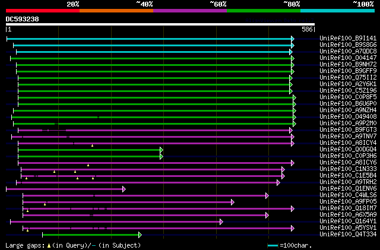Viewport: 380px width, 250px height.
Task: Click the purple alignment bar for A6X5A9
Action: point(144,216)
